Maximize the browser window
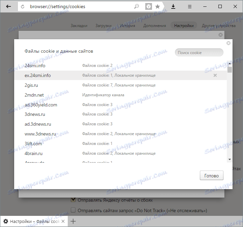243x227 pixels. [220, 6]
